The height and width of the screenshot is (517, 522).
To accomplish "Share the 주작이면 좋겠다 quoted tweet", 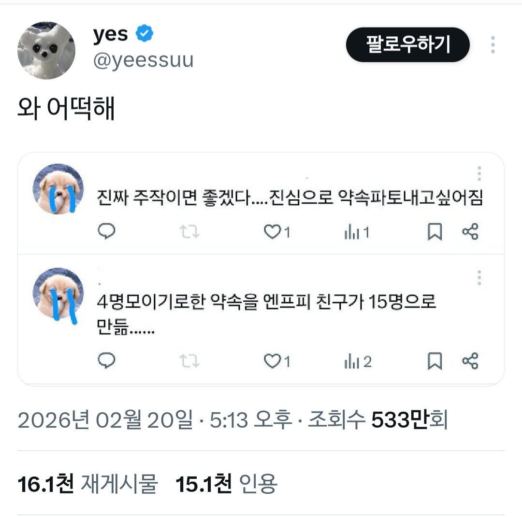I will click(x=470, y=232).
